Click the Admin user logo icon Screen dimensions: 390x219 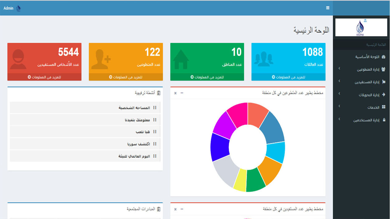[18, 8]
